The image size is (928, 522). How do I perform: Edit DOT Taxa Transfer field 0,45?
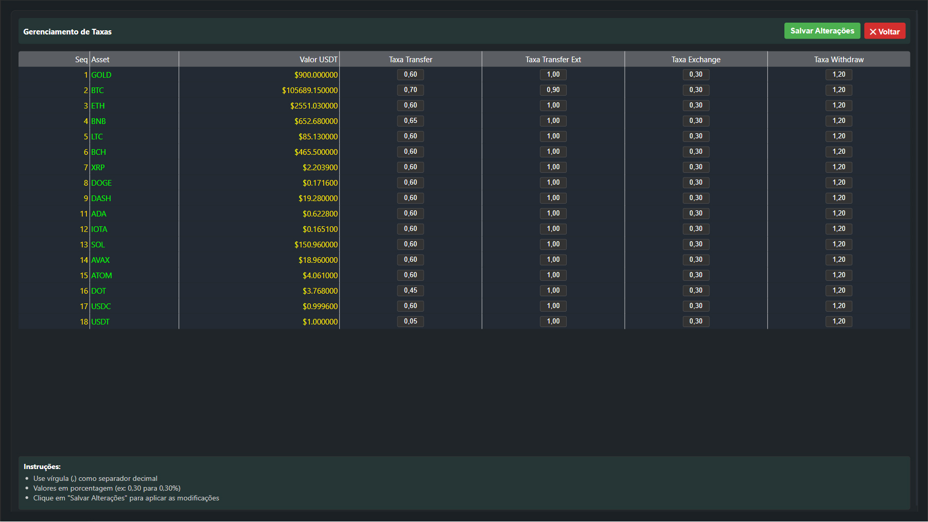pyautogui.click(x=410, y=291)
